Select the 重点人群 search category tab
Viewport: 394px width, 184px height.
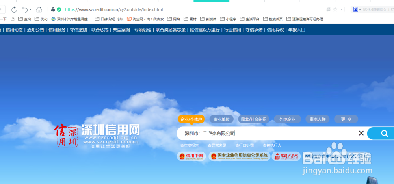click(x=317, y=119)
